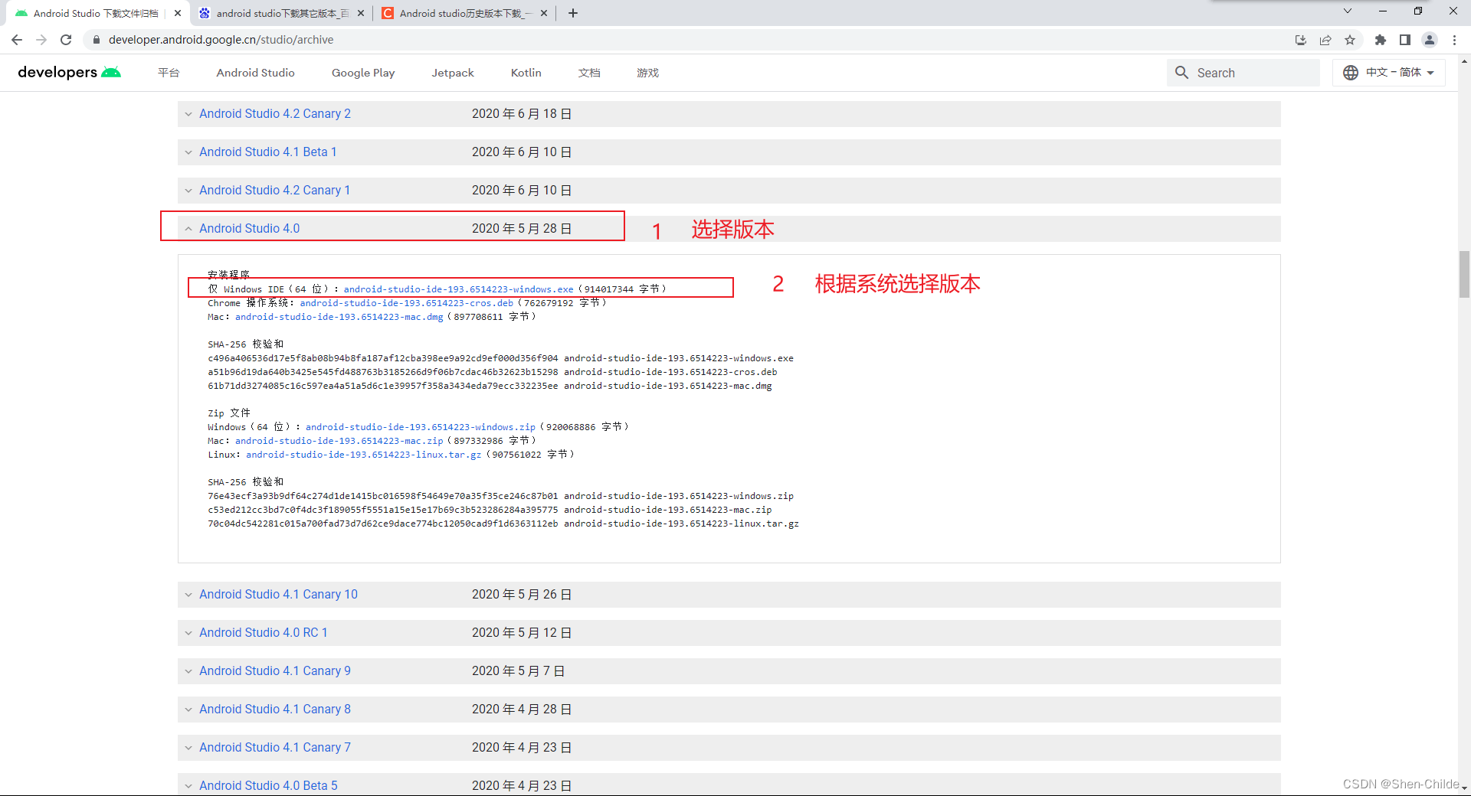1471x796 pixels.
Task: Click the address bar URL
Action: point(221,40)
